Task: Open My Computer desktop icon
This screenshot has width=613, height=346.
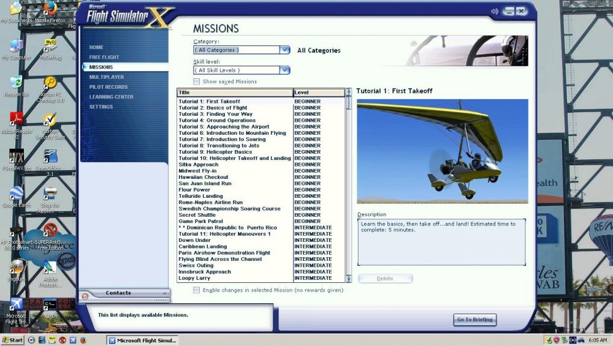Action: (16, 50)
